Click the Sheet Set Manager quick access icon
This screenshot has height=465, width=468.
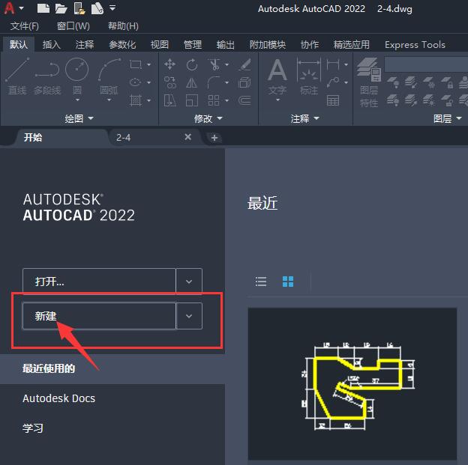tap(97, 8)
